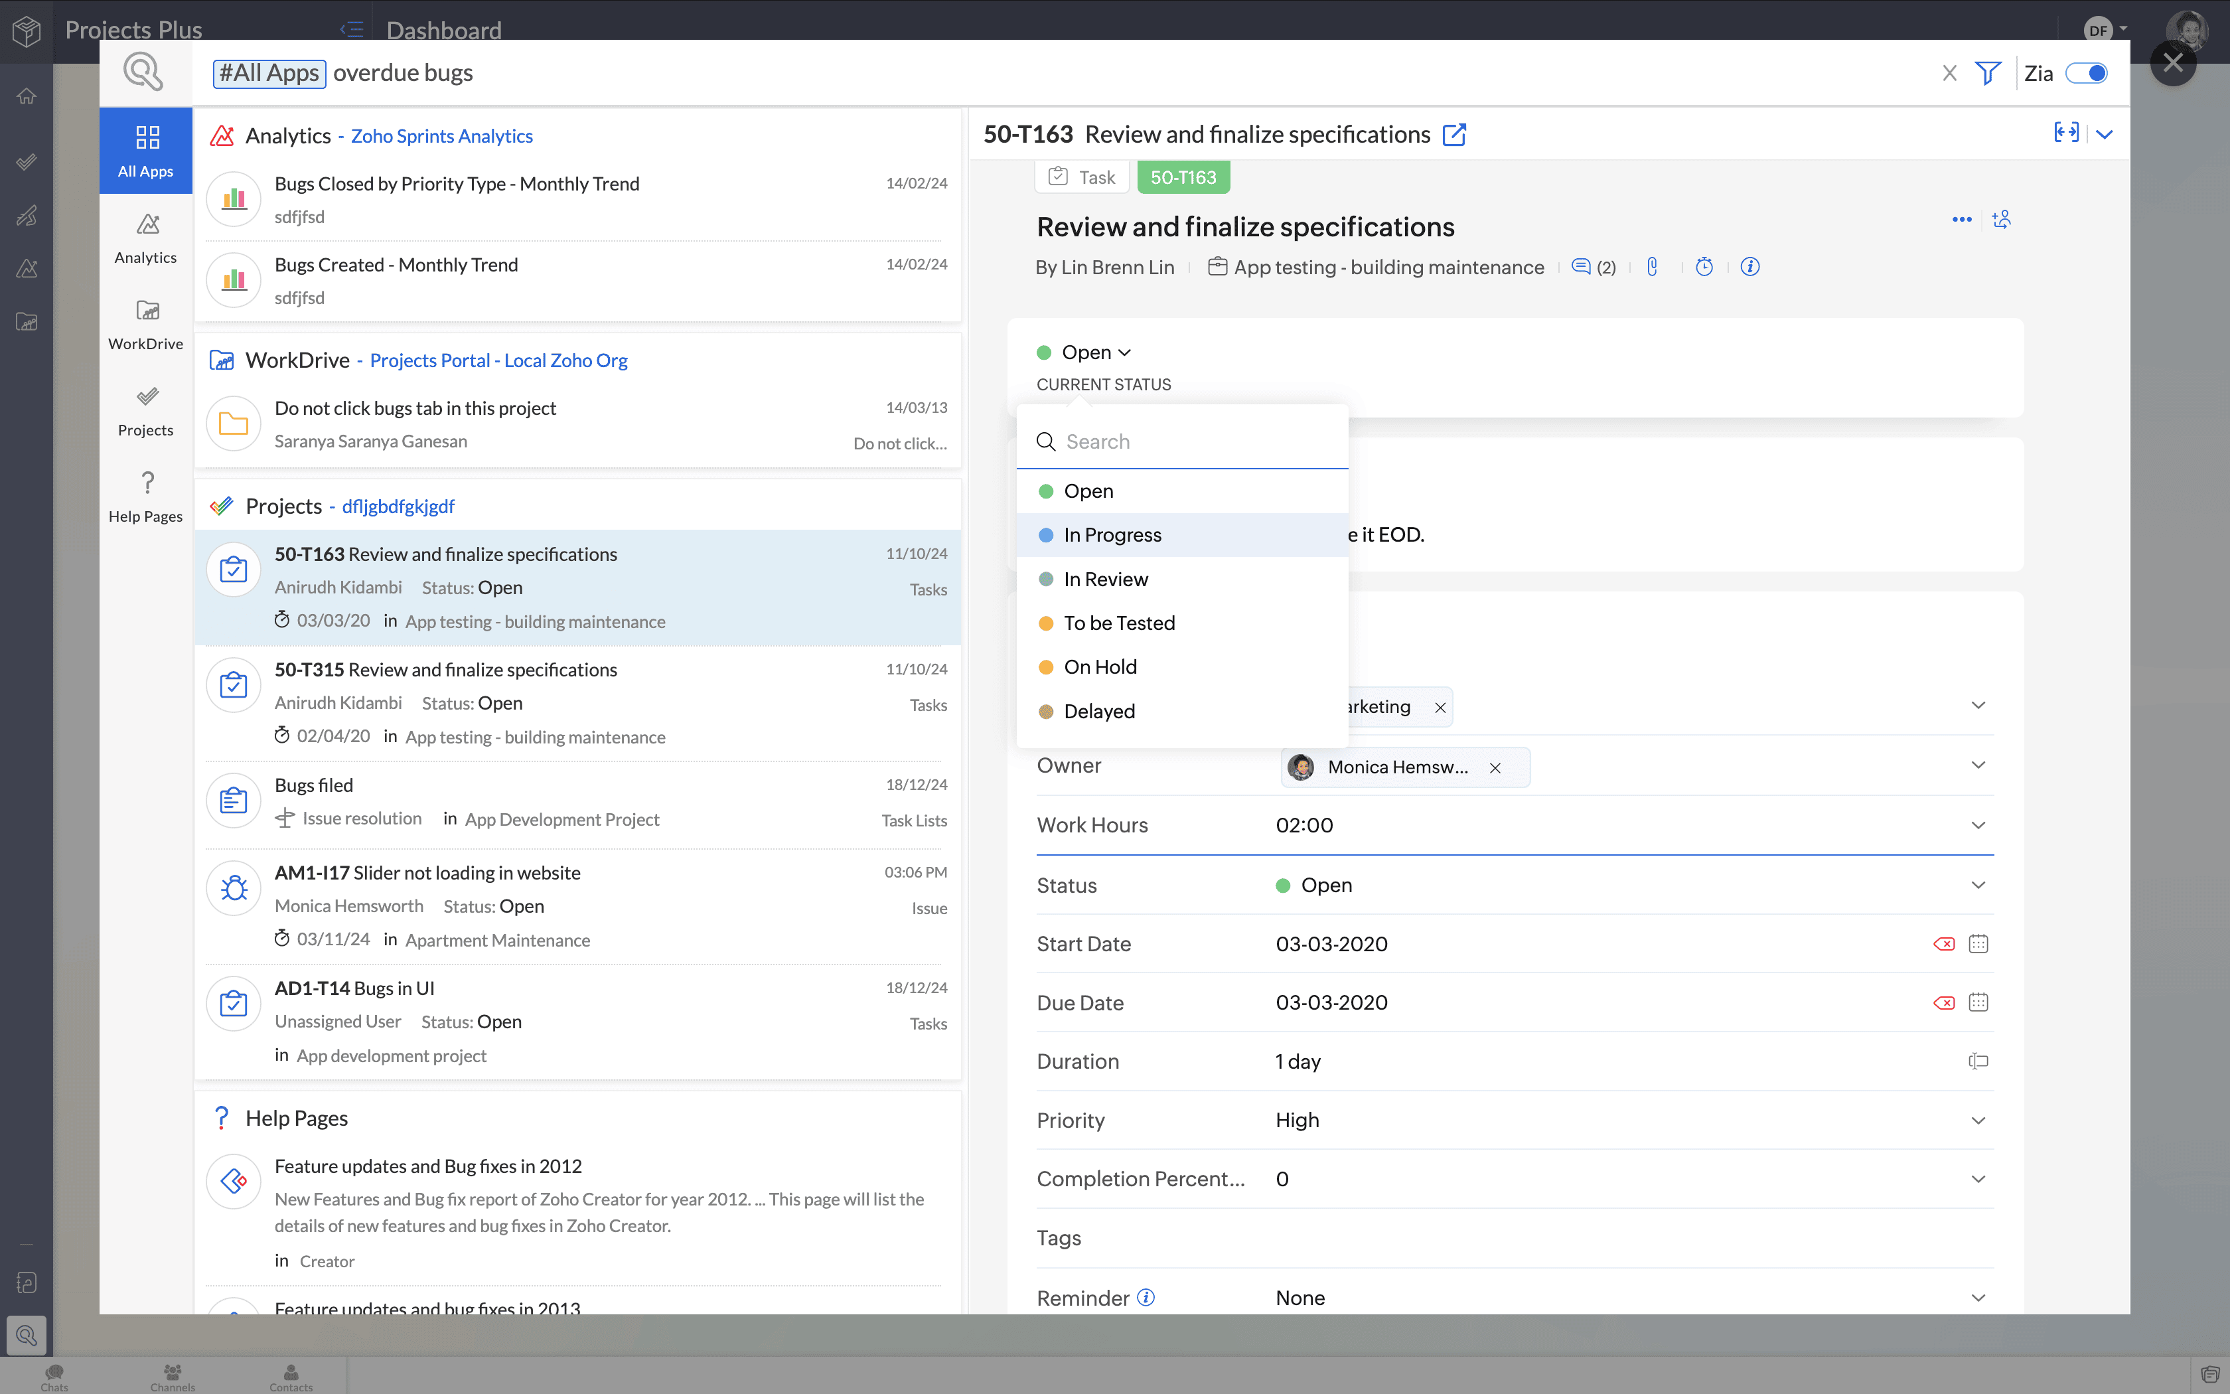Toggle the Zia switch off
Image resolution: width=2230 pixels, height=1394 pixels.
2086,73
